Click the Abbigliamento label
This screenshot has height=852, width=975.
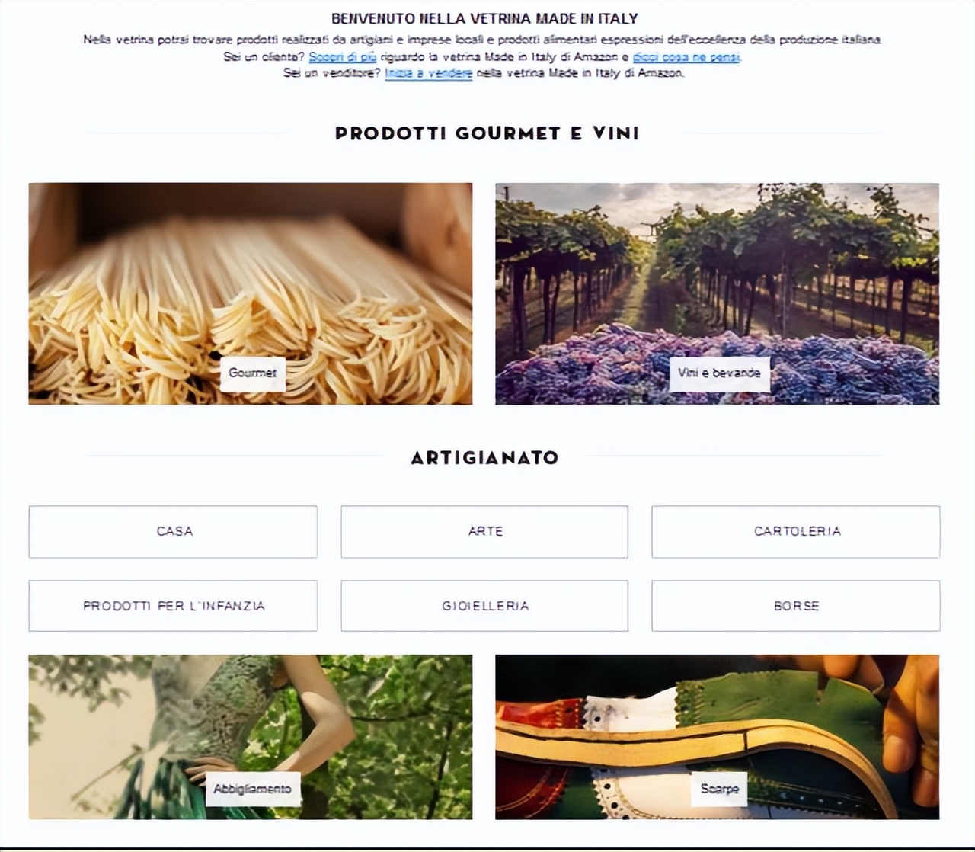point(253,789)
